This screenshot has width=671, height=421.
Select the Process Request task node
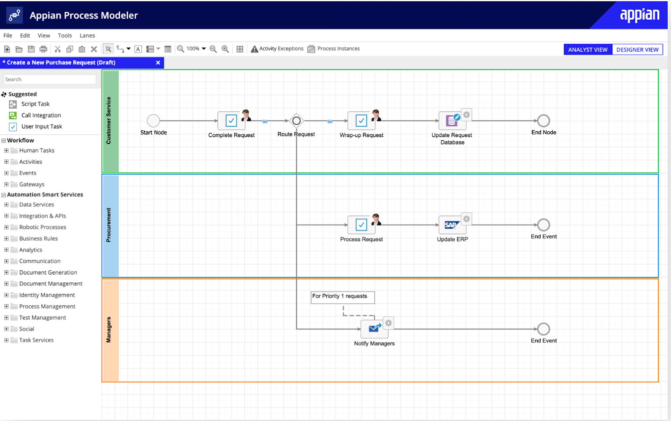[x=362, y=225]
